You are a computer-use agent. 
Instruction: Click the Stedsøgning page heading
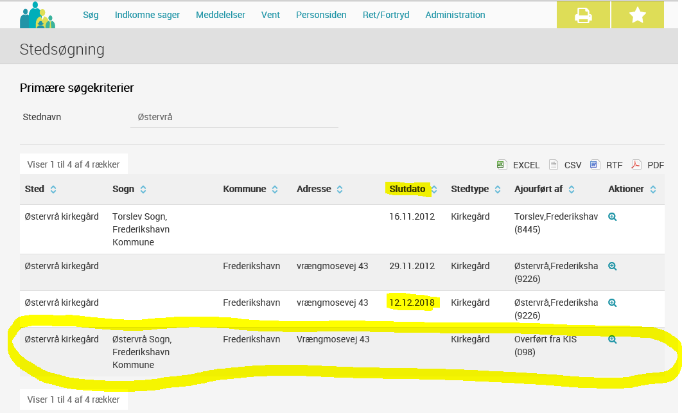[x=62, y=49]
